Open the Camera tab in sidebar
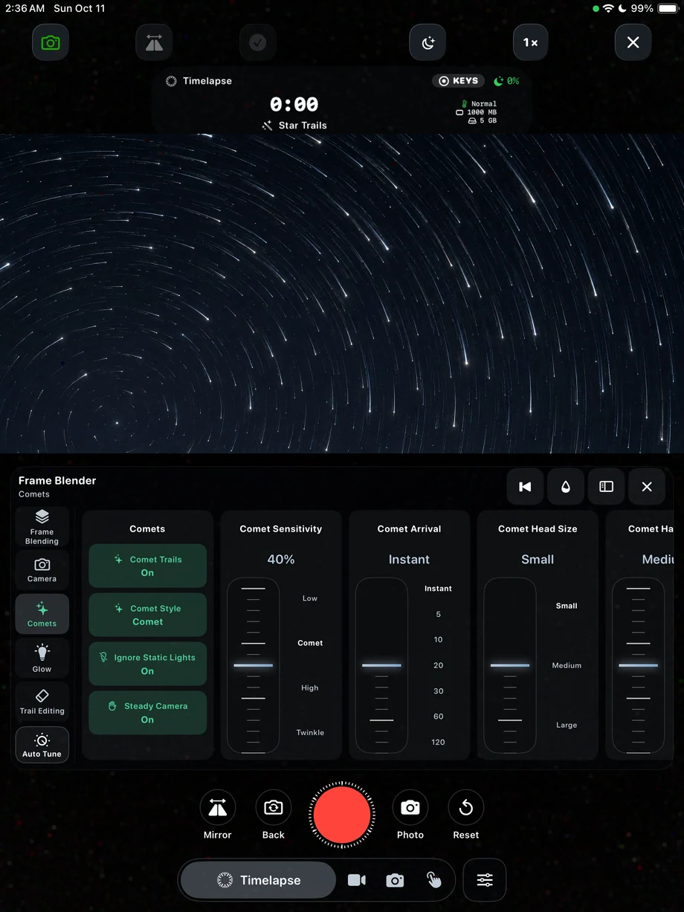Image resolution: width=684 pixels, height=912 pixels. 42,570
